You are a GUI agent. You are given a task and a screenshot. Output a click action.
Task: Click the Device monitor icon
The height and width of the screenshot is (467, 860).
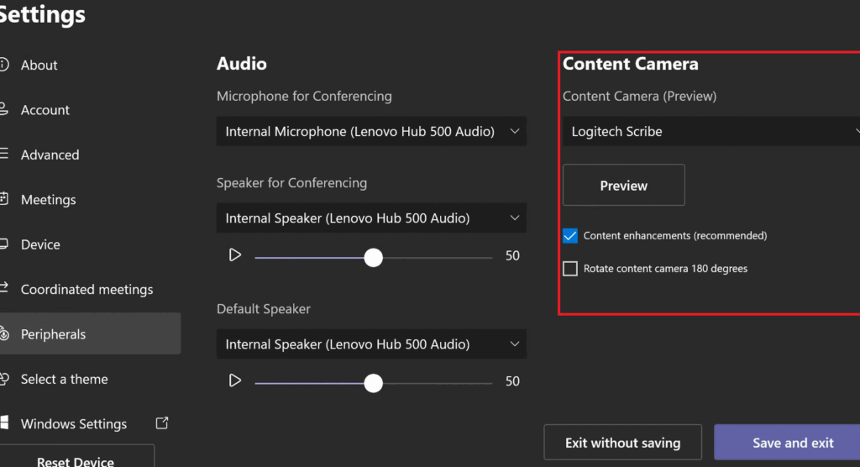[4, 244]
